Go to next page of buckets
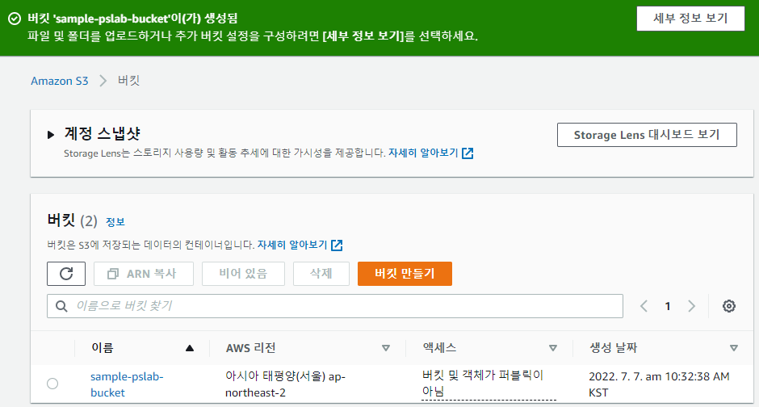This screenshot has height=407, width=759. [691, 306]
